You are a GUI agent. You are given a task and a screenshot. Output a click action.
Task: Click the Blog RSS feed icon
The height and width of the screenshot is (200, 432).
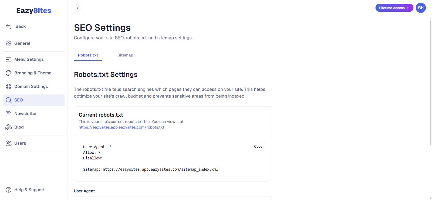pos(9,127)
